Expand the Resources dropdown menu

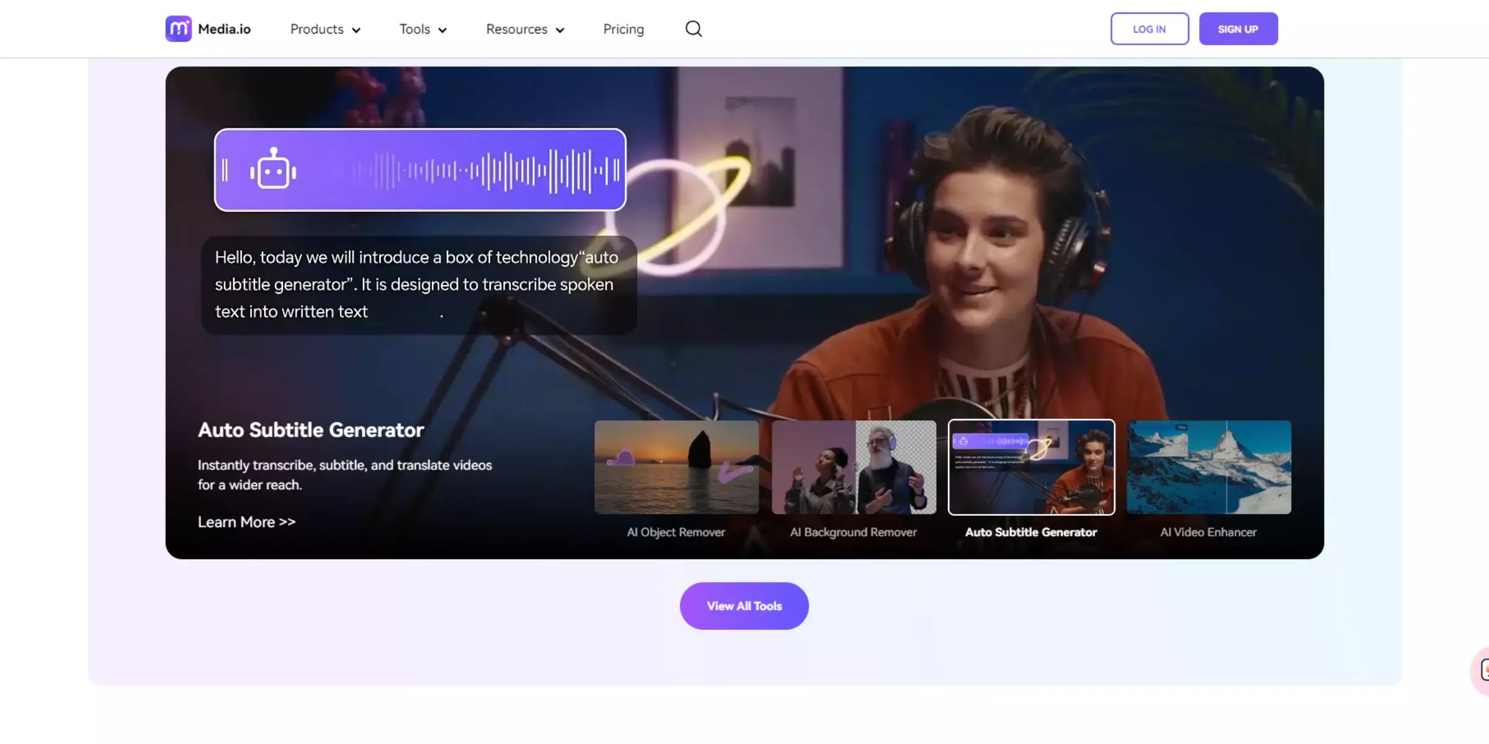click(525, 29)
